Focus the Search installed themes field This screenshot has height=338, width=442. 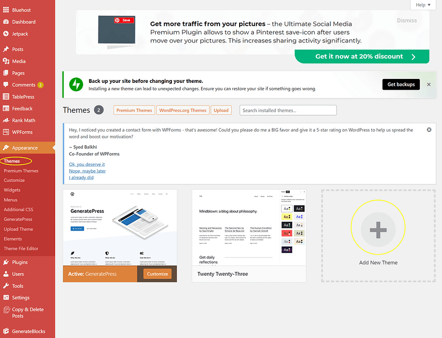click(288, 110)
